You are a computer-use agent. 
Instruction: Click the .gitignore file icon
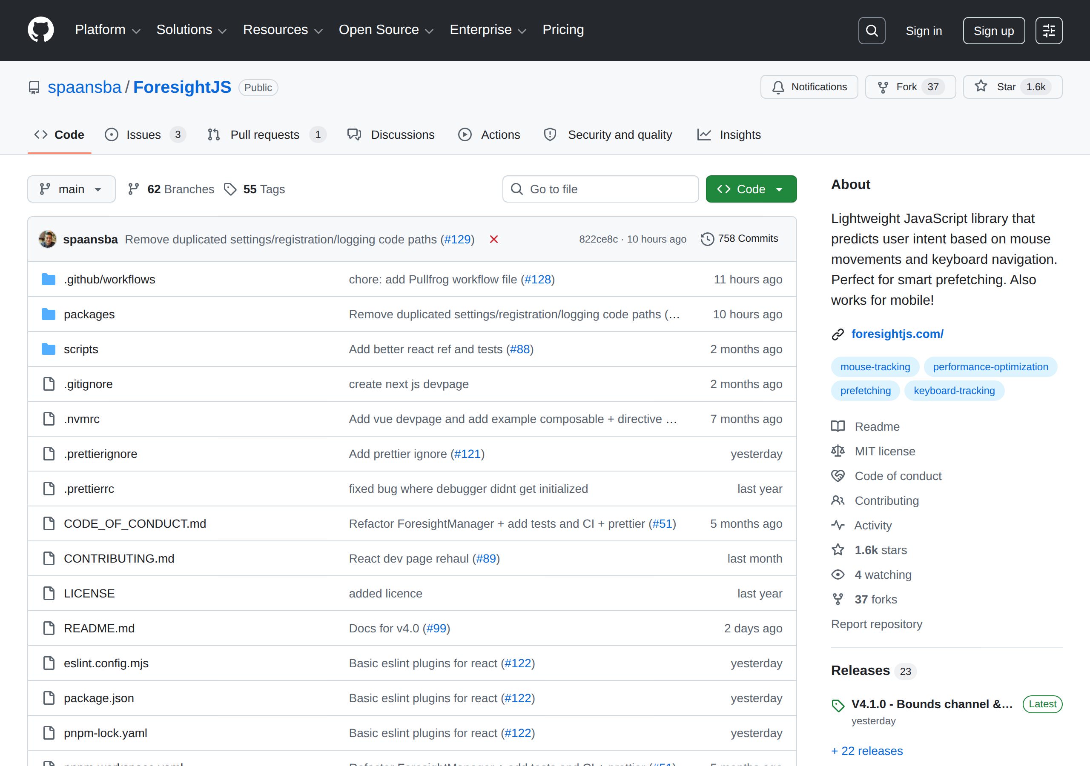(49, 384)
